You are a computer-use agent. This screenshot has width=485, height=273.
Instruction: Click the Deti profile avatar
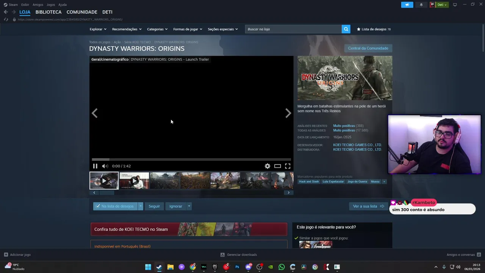[x=432, y=5]
